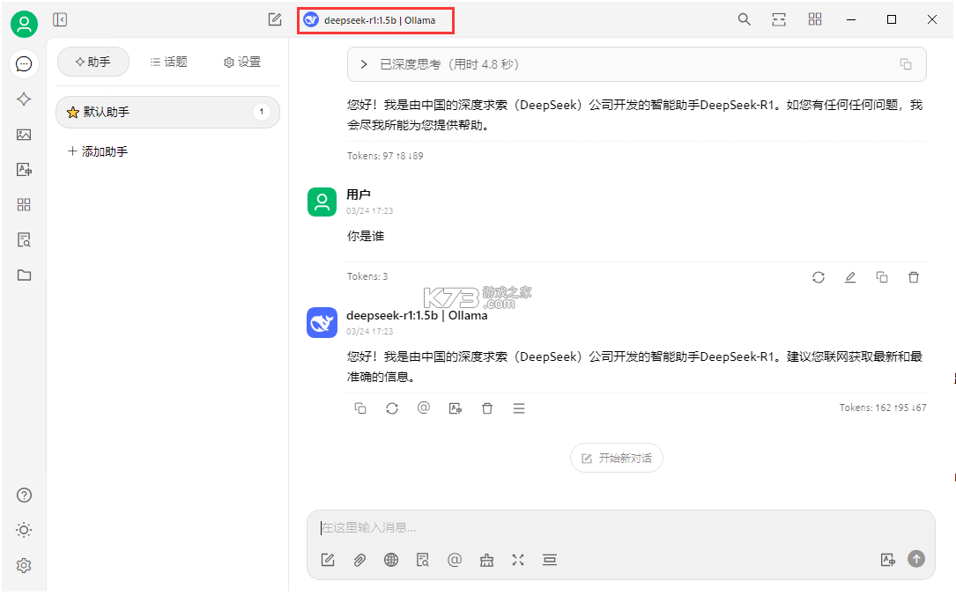Screen dimensions: 956x595
Task: Click the green user avatar in message
Action: [x=322, y=202]
